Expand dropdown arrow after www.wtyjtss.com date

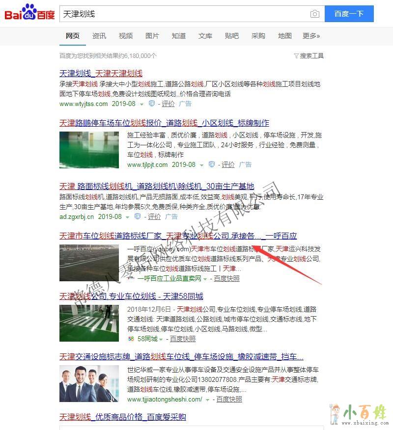(x=141, y=104)
